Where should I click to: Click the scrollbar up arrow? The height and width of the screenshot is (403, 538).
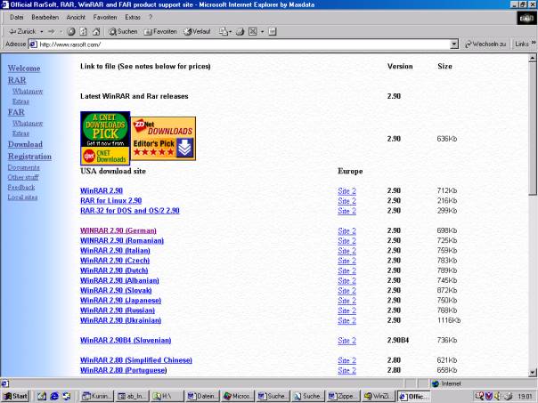coord(533,58)
